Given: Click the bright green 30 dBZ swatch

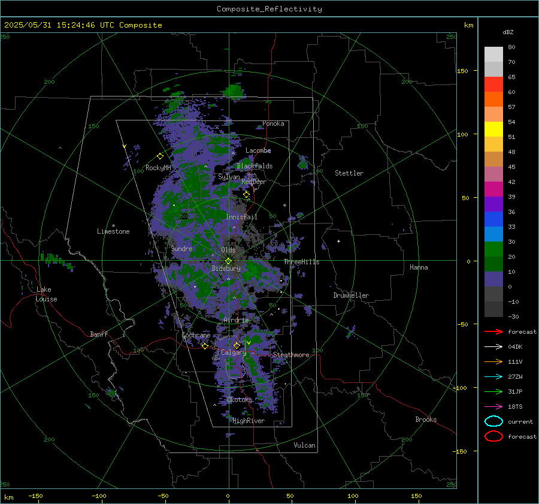Looking at the screenshot, I should click(493, 249).
